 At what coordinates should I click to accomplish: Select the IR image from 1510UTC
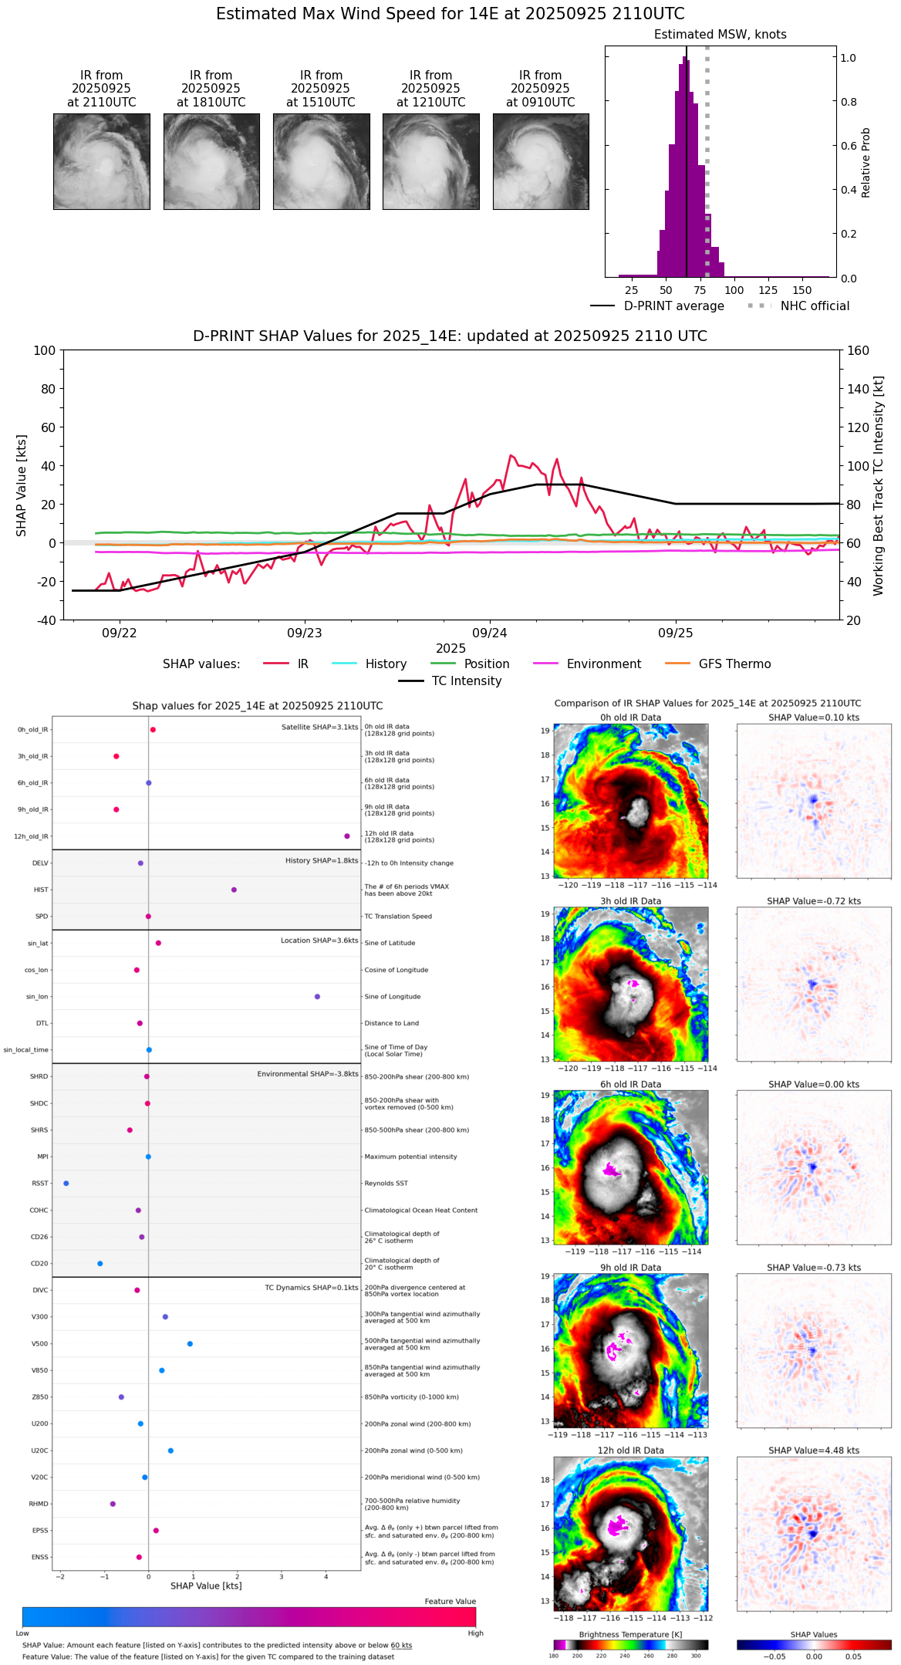click(321, 161)
